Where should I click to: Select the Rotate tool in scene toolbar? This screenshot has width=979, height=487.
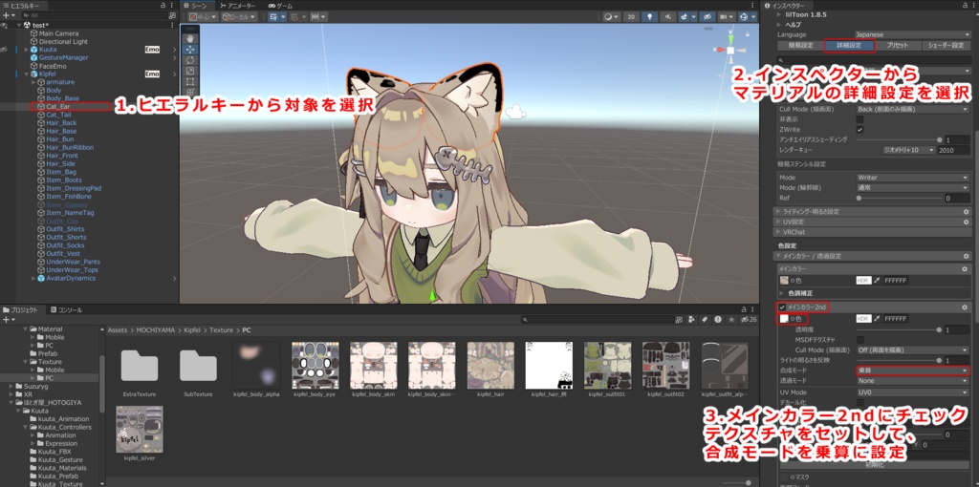pyautogui.click(x=190, y=60)
